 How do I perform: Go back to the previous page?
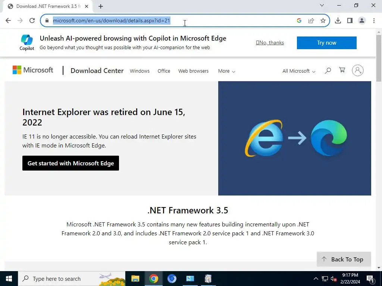tap(8, 20)
